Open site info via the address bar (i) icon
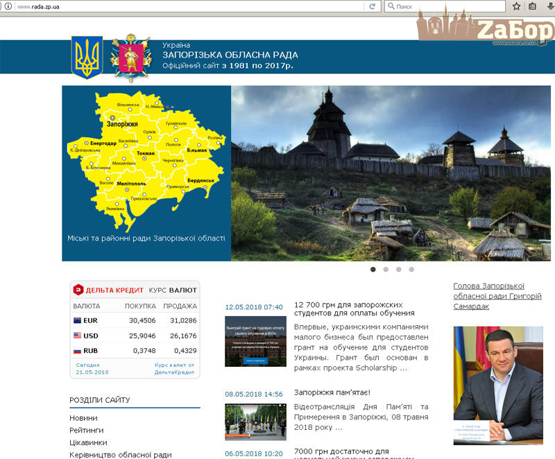555x459 pixels. (7, 6)
